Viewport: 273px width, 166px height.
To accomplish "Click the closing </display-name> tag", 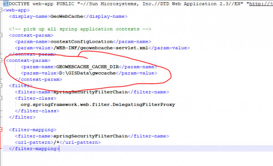I will 106,16.
